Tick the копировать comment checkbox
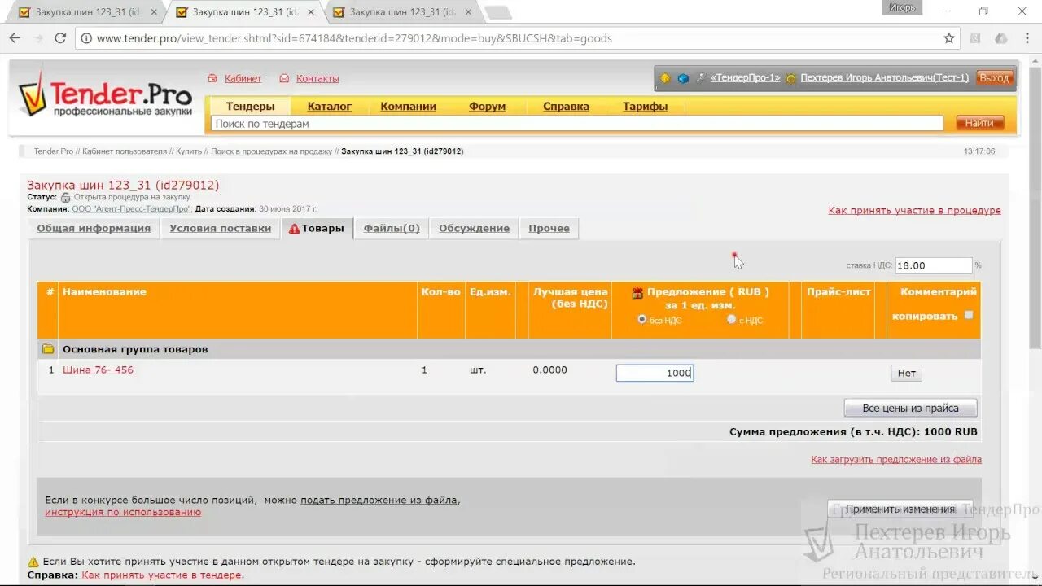This screenshot has height=586, width=1042. point(969,315)
